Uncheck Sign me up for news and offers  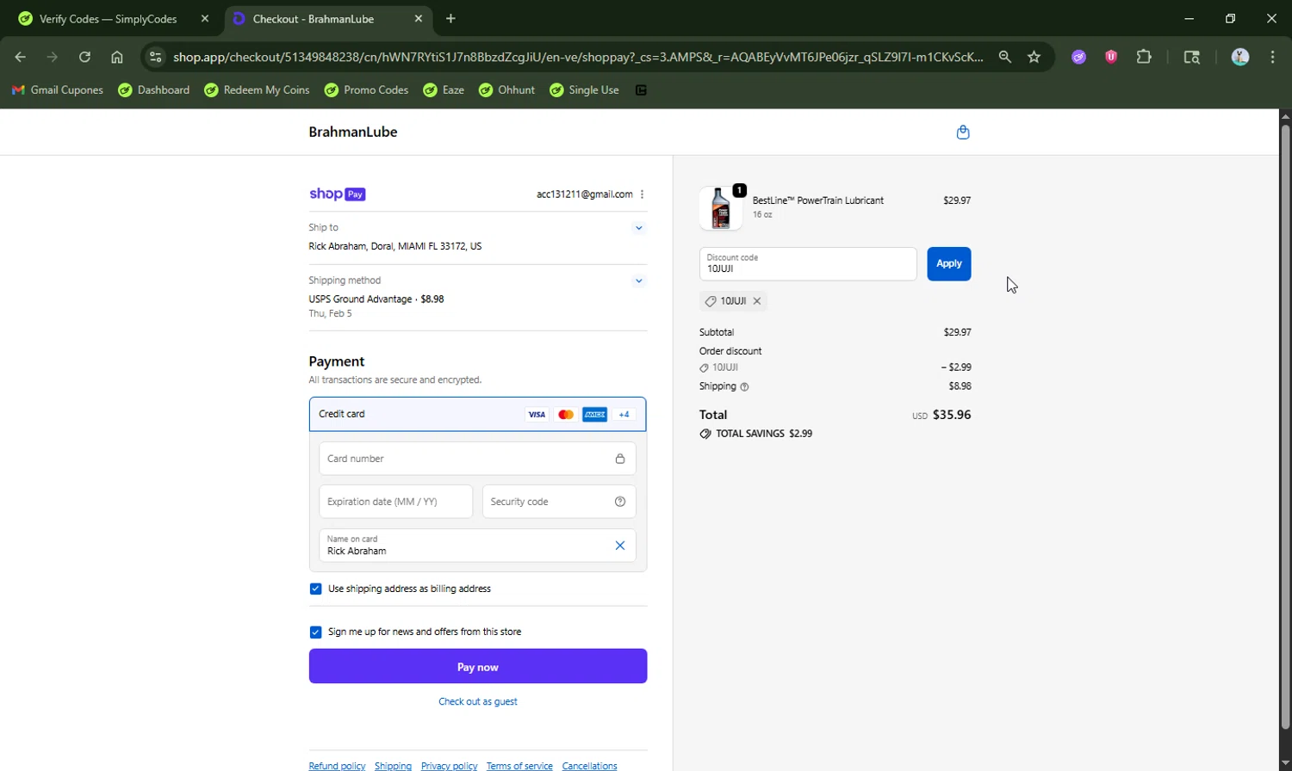tap(315, 632)
